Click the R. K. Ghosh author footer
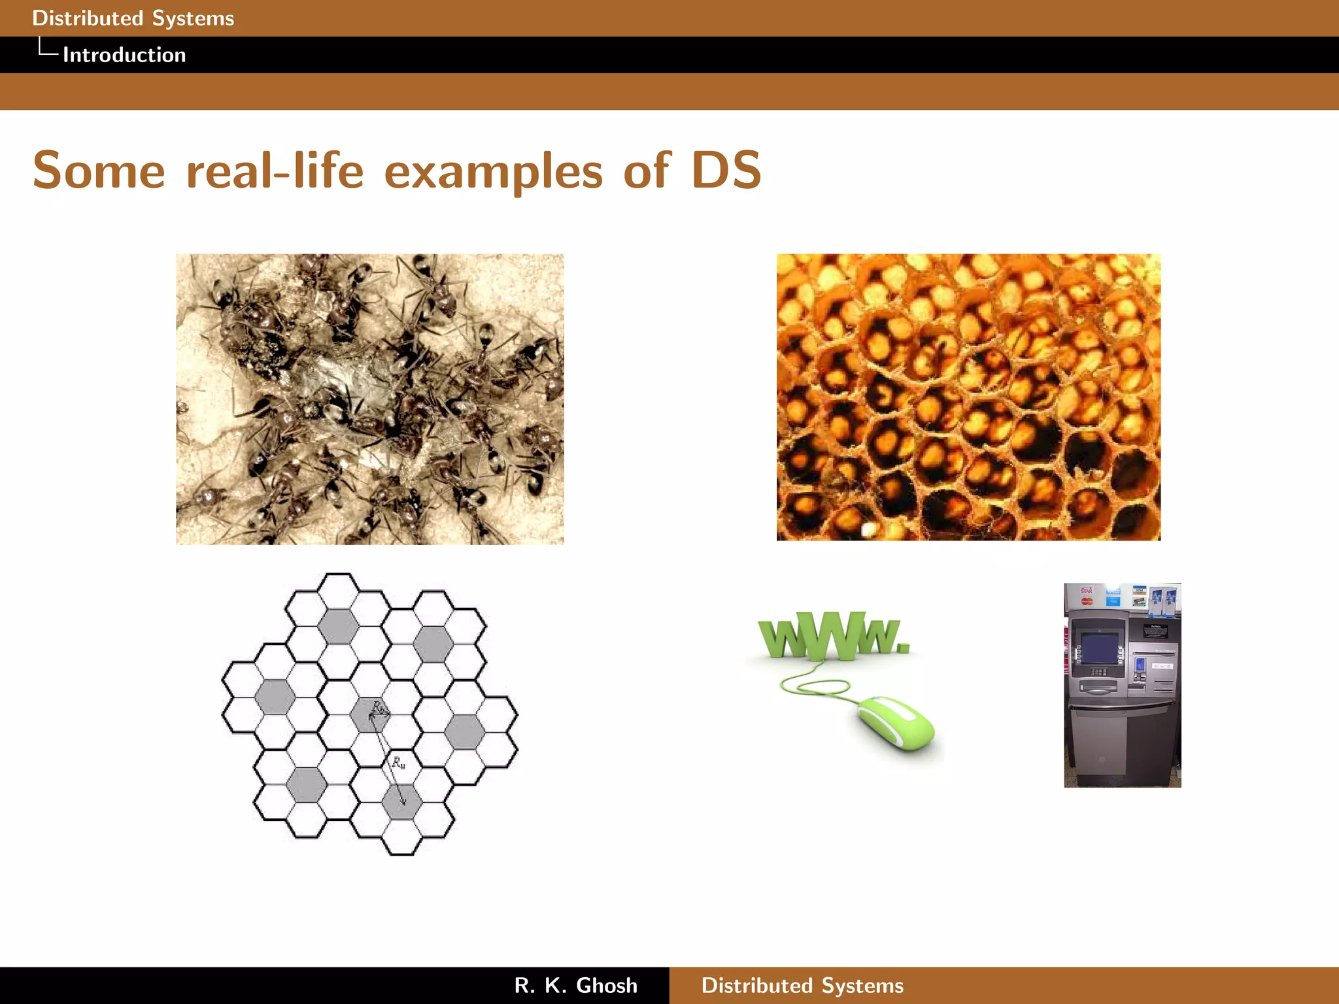 [575, 985]
